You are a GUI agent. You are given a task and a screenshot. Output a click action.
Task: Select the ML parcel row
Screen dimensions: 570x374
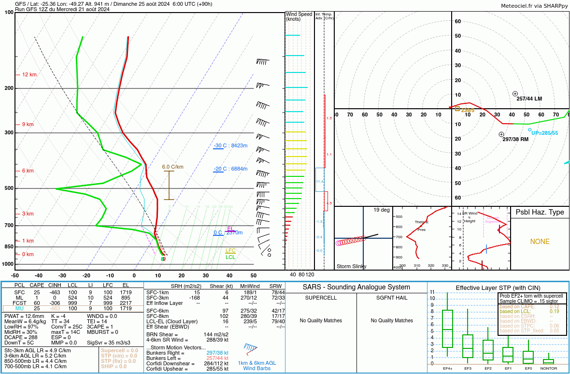pos(73,298)
